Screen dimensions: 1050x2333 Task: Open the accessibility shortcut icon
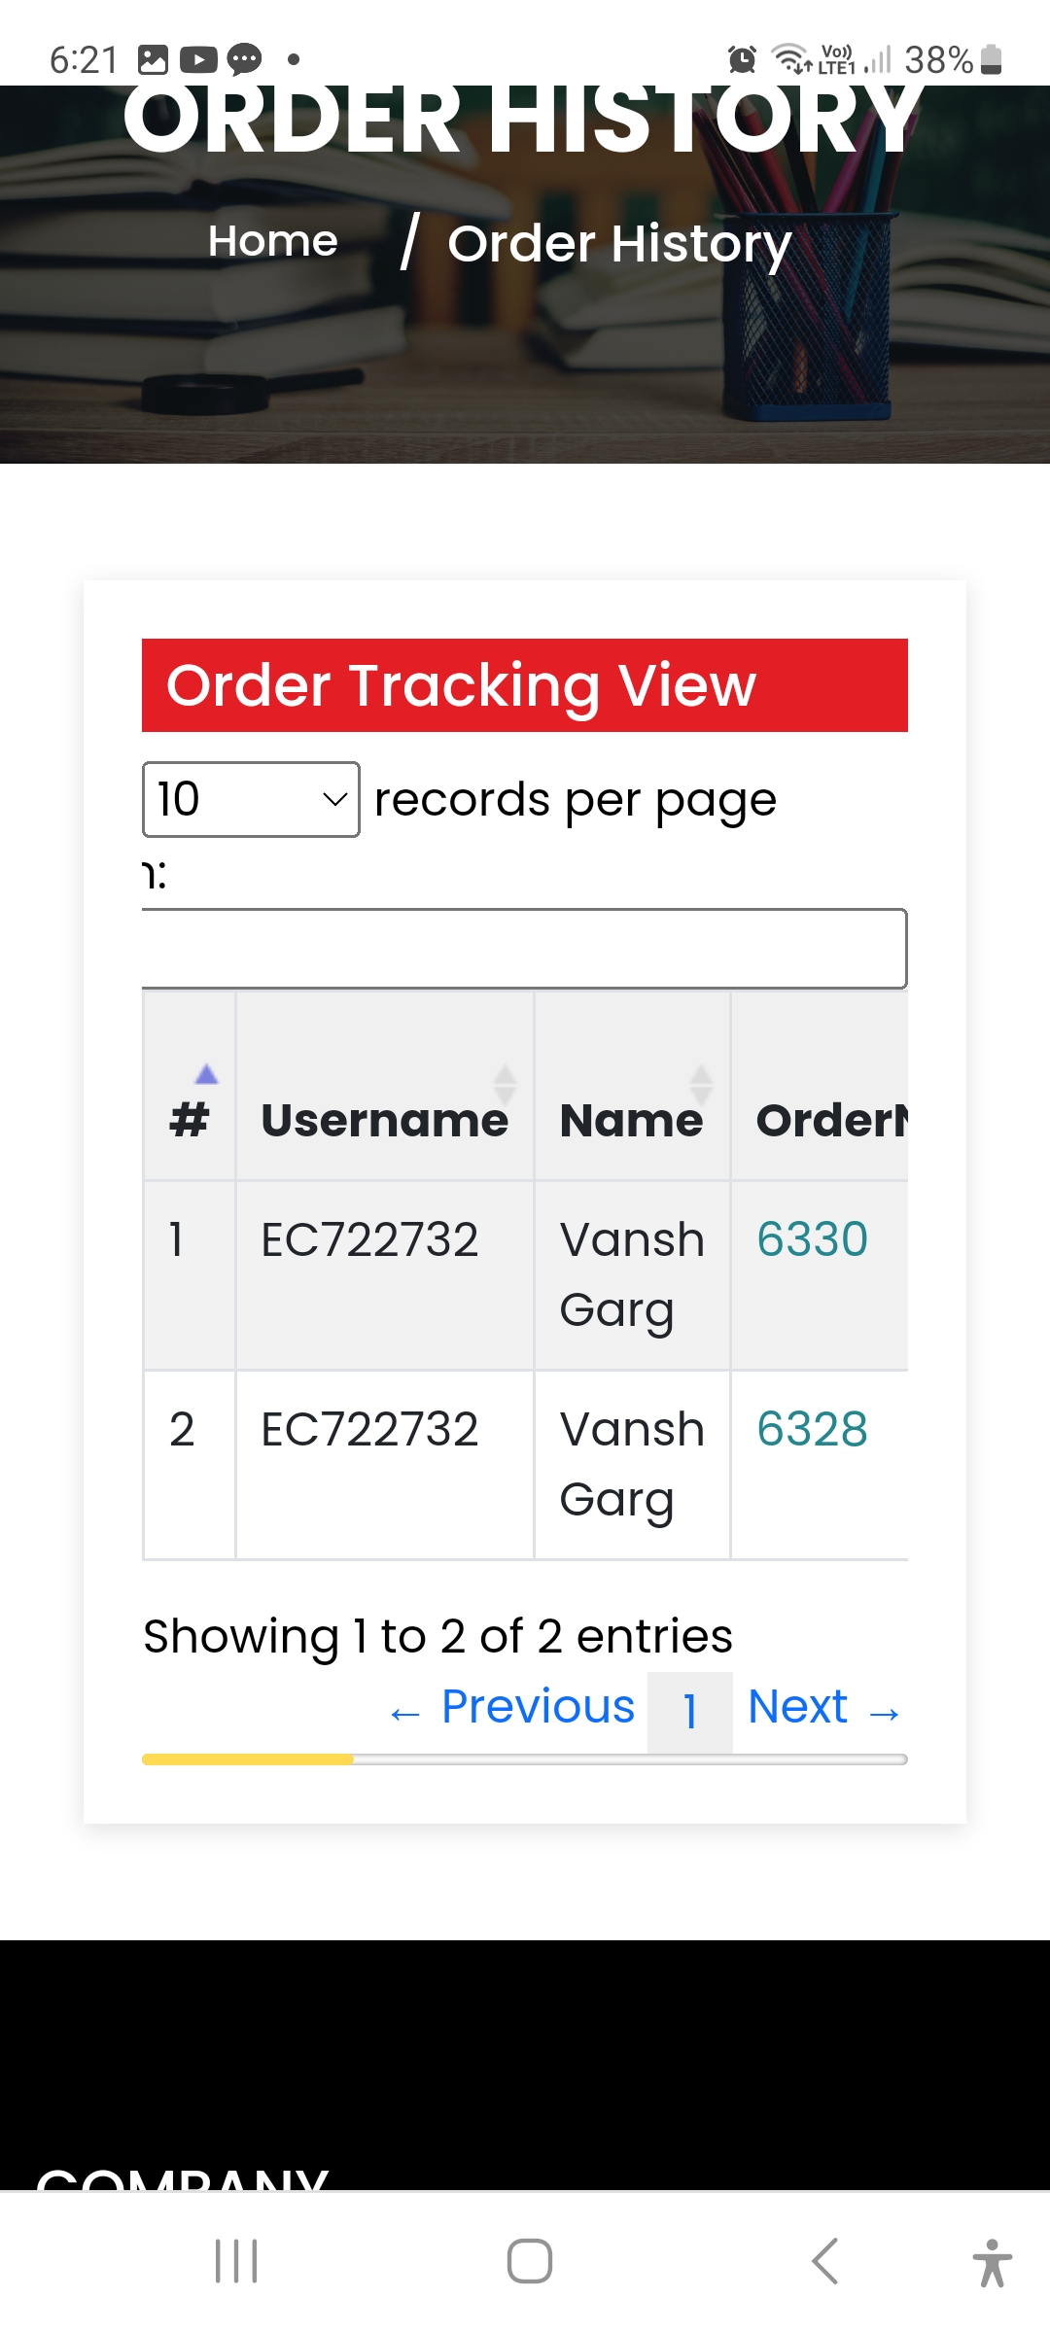(992, 2262)
